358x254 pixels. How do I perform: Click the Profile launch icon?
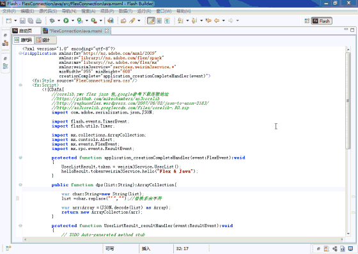[x=80, y=21]
